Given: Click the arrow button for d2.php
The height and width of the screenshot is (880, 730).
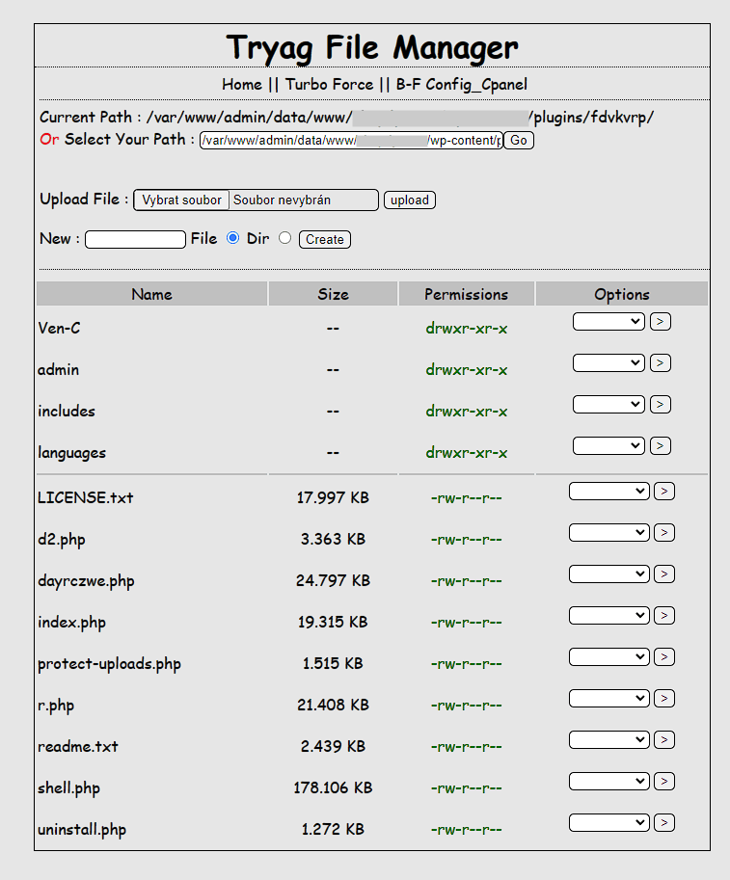Looking at the screenshot, I should tap(664, 533).
